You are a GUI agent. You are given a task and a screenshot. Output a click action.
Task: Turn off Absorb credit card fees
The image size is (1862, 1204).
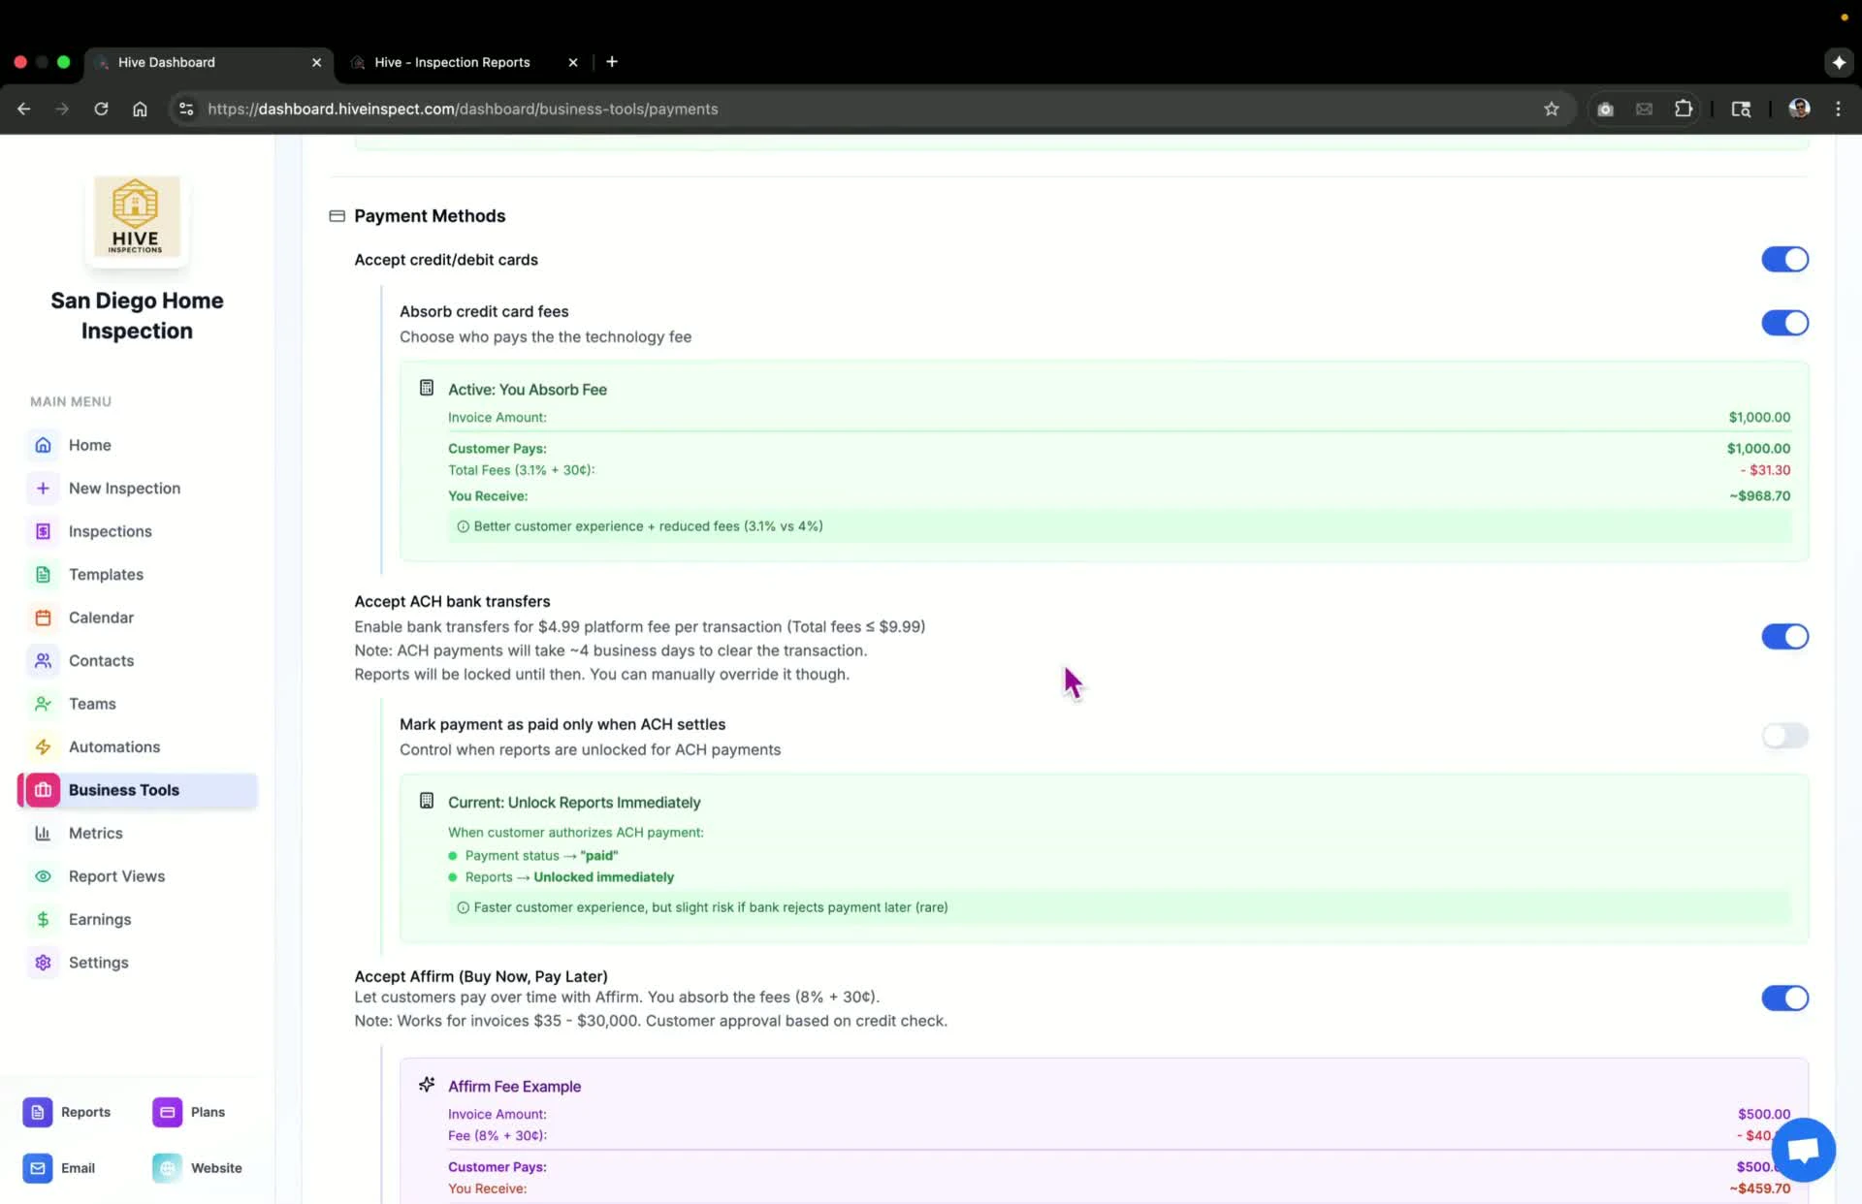[x=1784, y=323]
